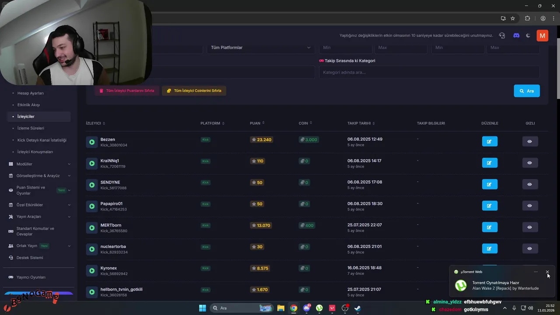Viewport: 560px width, 315px height.
Task: Bookmark this page with the star icon
Action: coord(513,18)
